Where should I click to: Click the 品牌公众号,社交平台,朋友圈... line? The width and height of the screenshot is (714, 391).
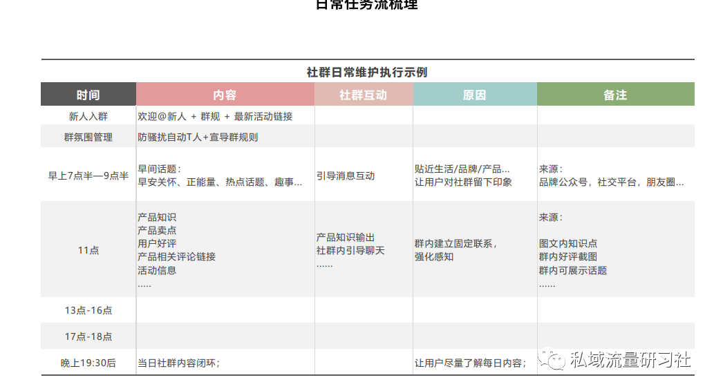[x=612, y=182]
